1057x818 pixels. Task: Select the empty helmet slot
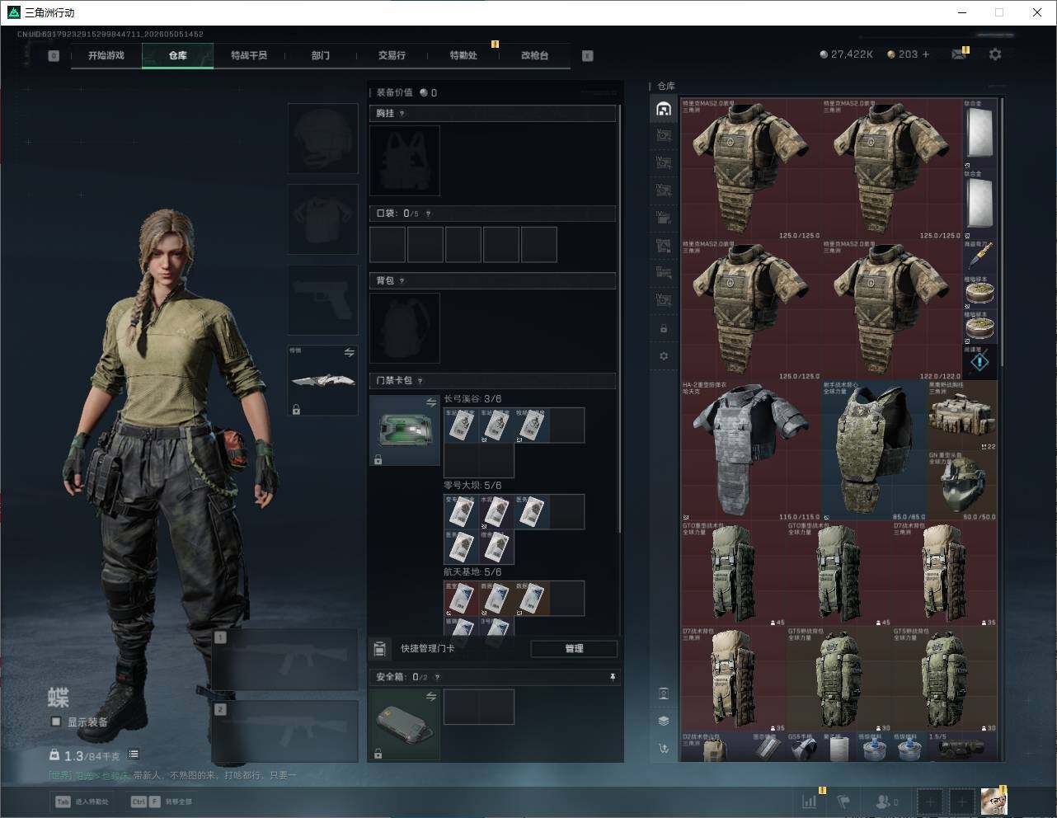(323, 139)
